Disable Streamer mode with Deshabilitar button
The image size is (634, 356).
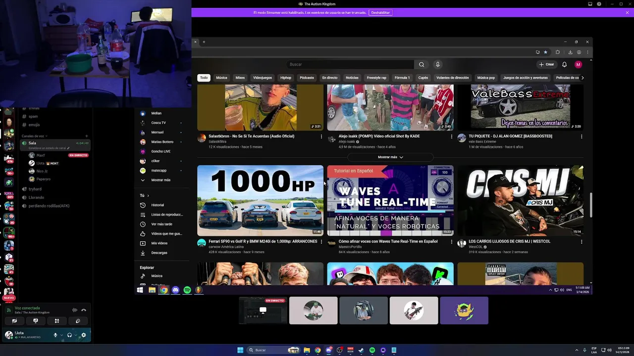point(380,12)
